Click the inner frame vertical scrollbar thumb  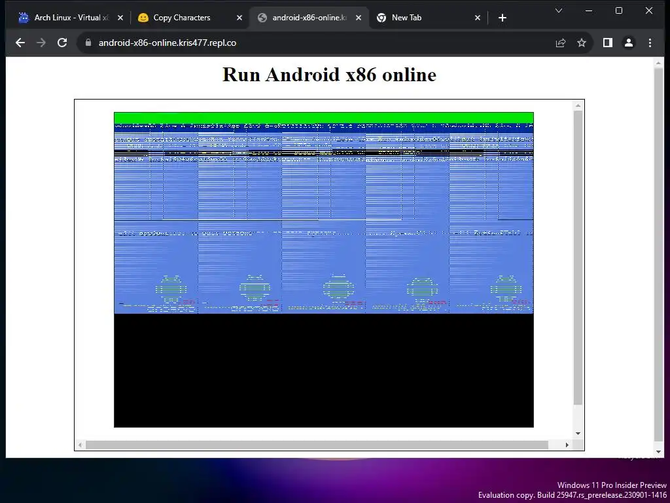click(x=578, y=257)
